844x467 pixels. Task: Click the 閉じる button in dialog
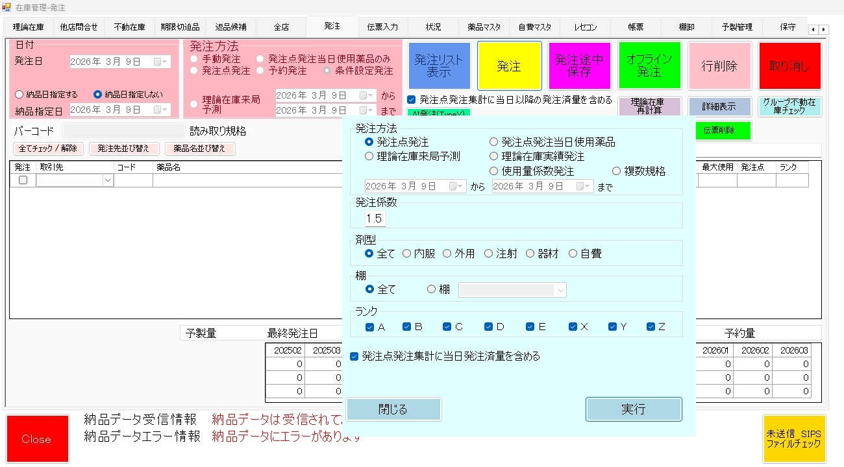click(x=393, y=409)
